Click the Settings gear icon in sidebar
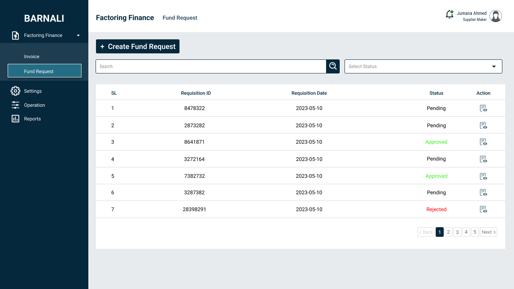 [x=15, y=91]
